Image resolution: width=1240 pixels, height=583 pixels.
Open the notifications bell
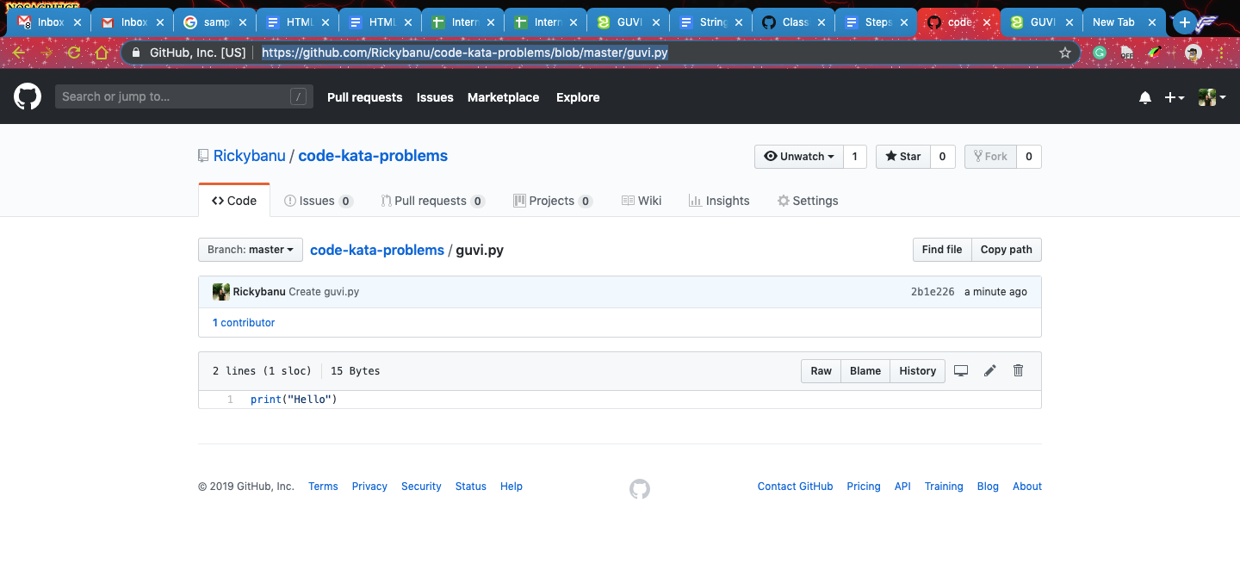click(1145, 97)
